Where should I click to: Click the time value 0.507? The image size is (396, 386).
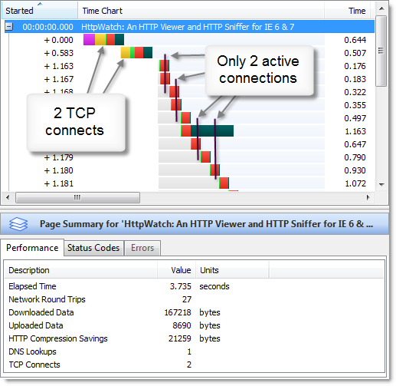[x=355, y=53]
